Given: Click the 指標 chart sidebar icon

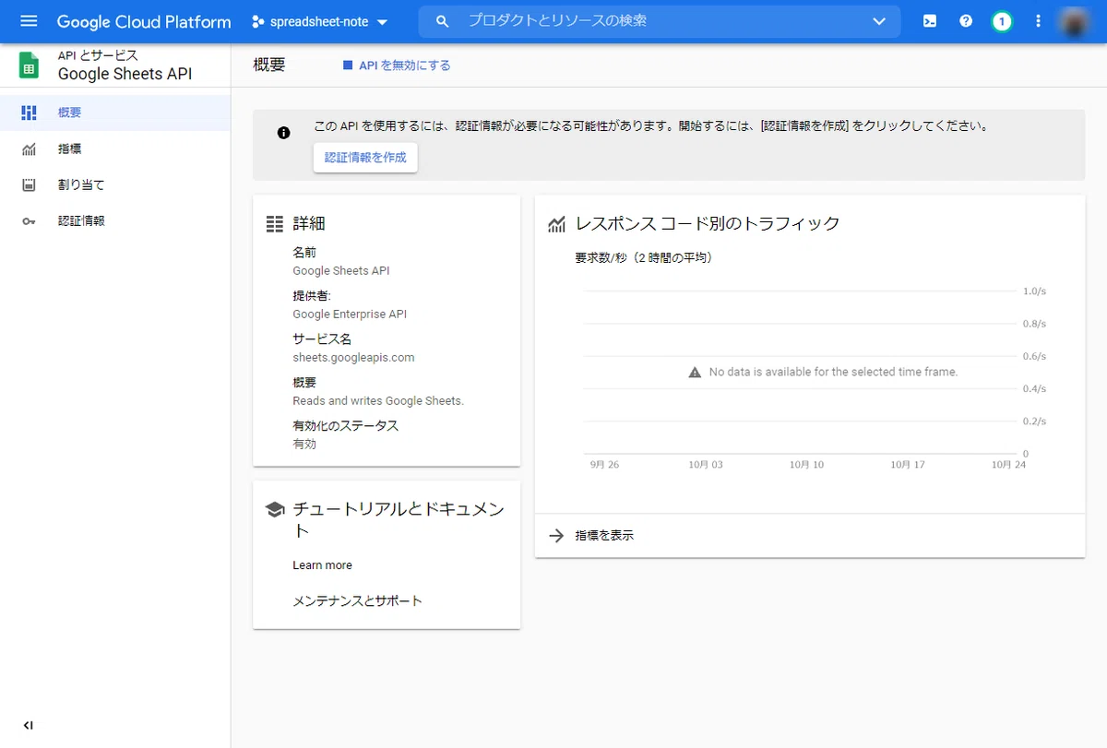Looking at the screenshot, I should [x=29, y=148].
